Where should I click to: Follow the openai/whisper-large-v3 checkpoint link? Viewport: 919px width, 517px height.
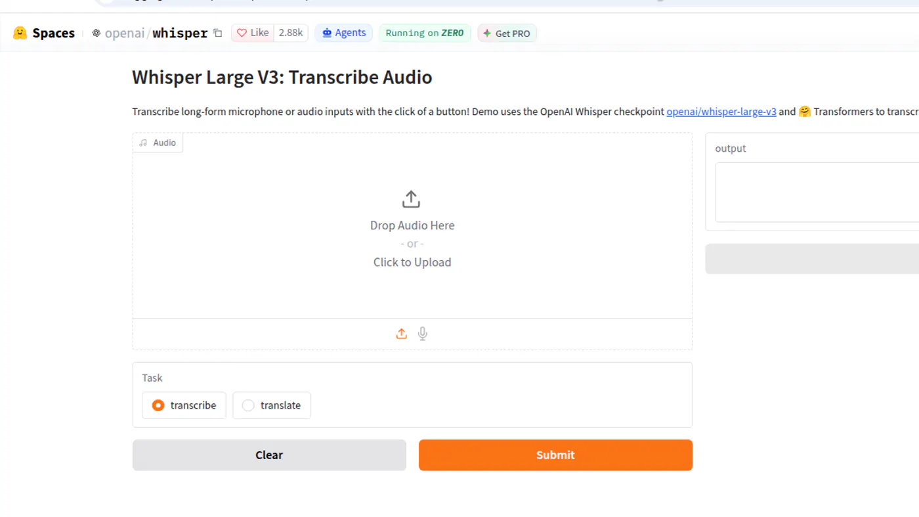click(x=721, y=112)
